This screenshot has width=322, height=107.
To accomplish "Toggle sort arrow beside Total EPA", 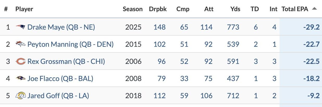I will pos(314,9).
